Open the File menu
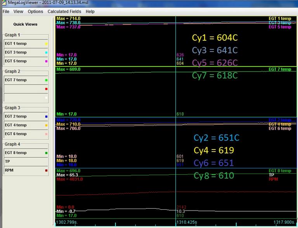The image size is (298, 228). (6, 11)
